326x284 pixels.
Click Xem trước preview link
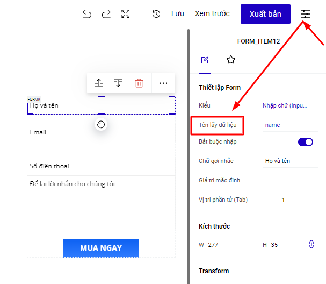point(212,14)
